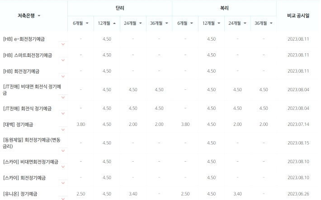The height and width of the screenshot is (200, 321).
Task: Click 3.40 복리 24개월 rate for 유니온
Action: (x=237, y=194)
